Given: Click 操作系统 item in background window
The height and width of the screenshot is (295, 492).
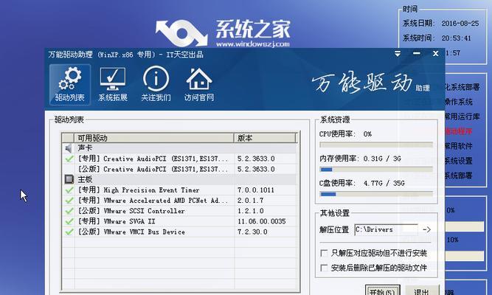Looking at the screenshot, I should 458,102.
